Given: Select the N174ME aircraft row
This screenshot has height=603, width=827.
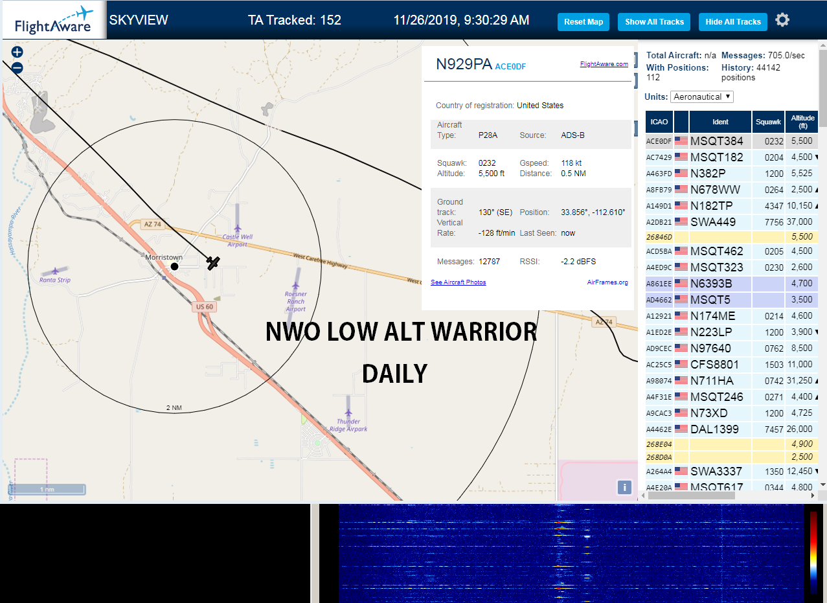Looking at the screenshot, I should pyautogui.click(x=732, y=315).
